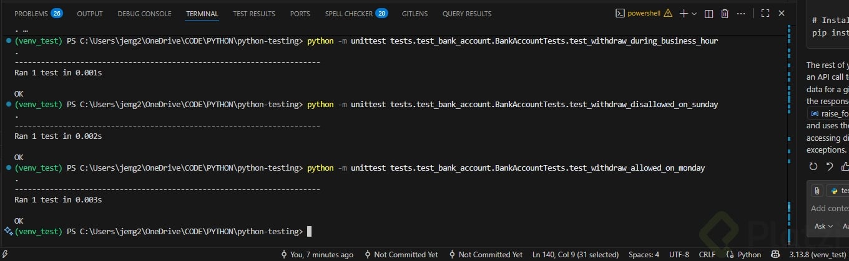Kill terminal with the trash icon
This screenshot has width=849, height=261.
pos(725,13)
